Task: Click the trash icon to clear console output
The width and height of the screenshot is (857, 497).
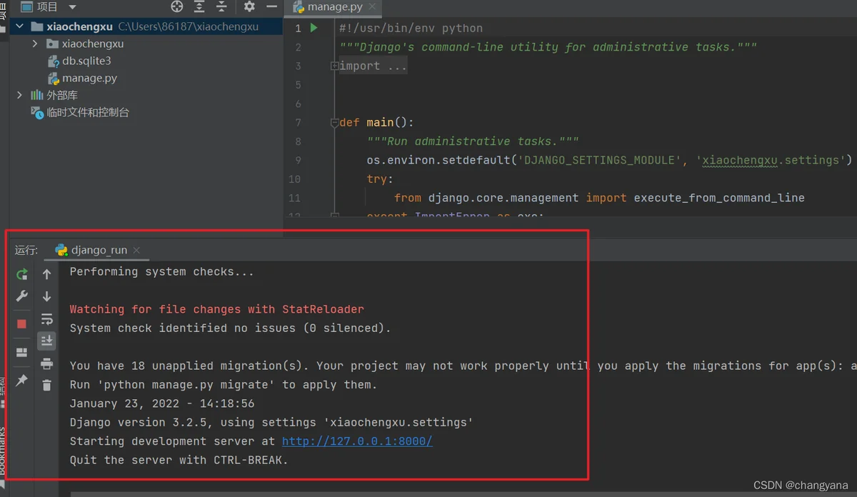Action: [x=46, y=386]
